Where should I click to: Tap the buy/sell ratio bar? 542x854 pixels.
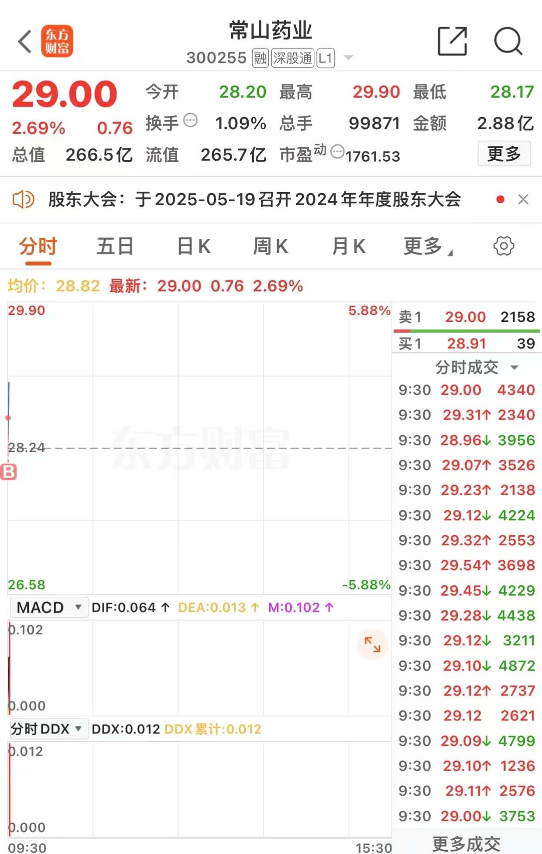(x=467, y=331)
